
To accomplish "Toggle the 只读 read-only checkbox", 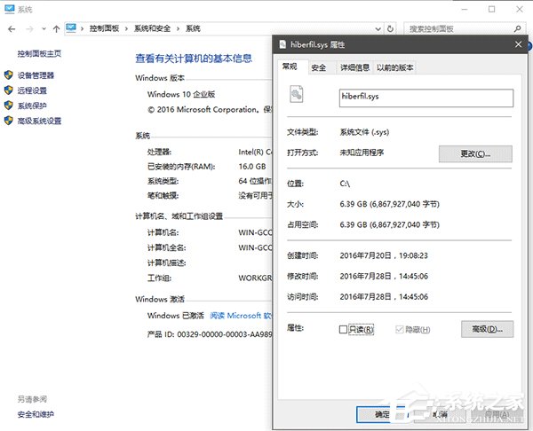I will click(344, 330).
